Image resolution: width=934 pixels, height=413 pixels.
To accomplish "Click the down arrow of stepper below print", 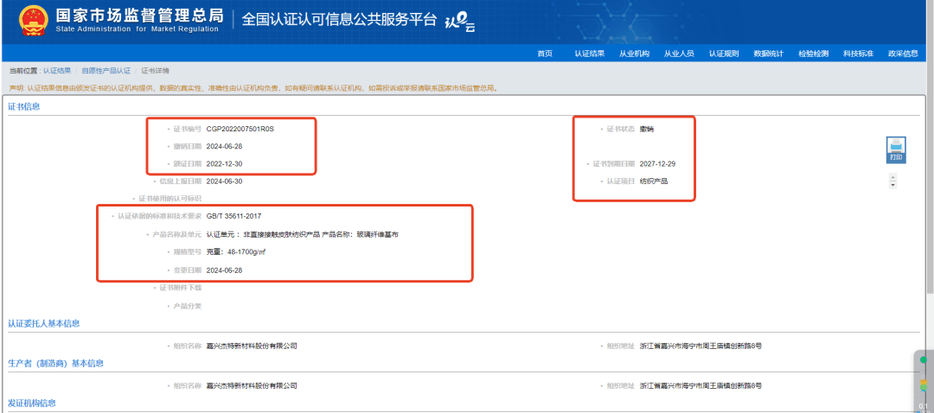I will click(892, 184).
